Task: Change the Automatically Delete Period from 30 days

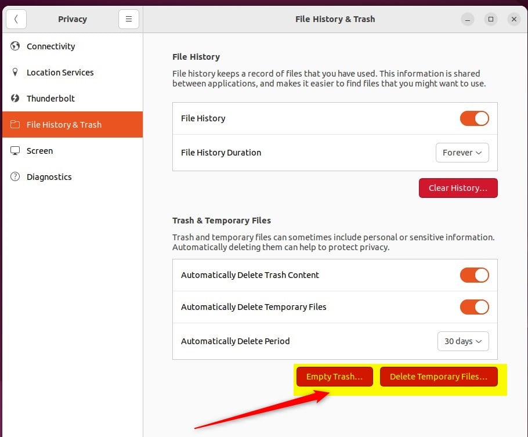Action: point(462,341)
